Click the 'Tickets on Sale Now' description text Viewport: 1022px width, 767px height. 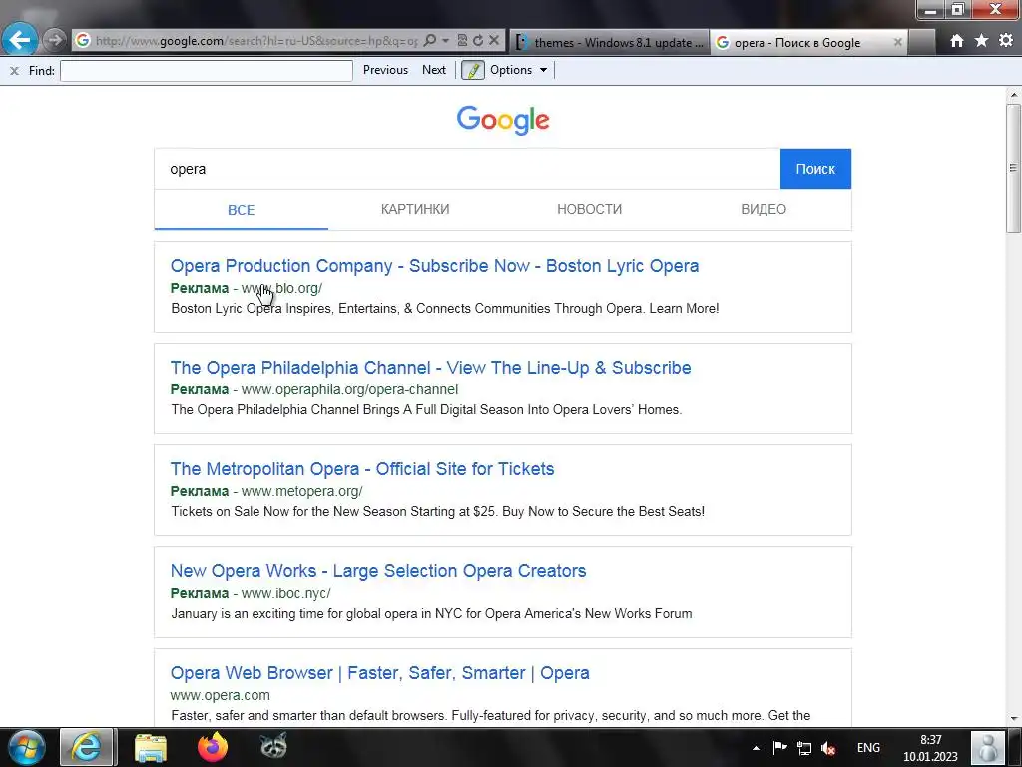437,511
